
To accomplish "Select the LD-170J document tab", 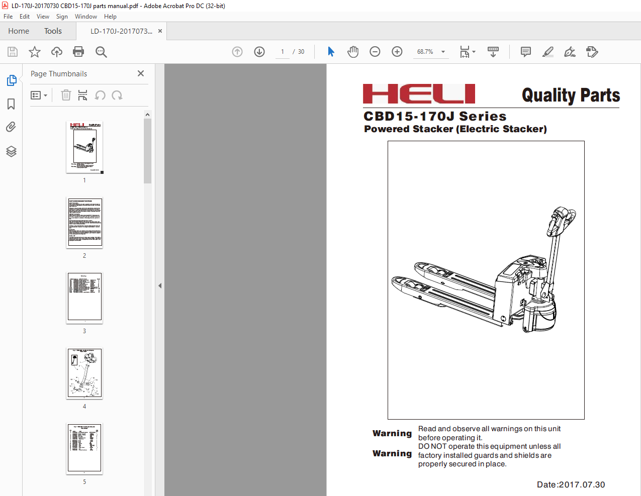I will [121, 31].
